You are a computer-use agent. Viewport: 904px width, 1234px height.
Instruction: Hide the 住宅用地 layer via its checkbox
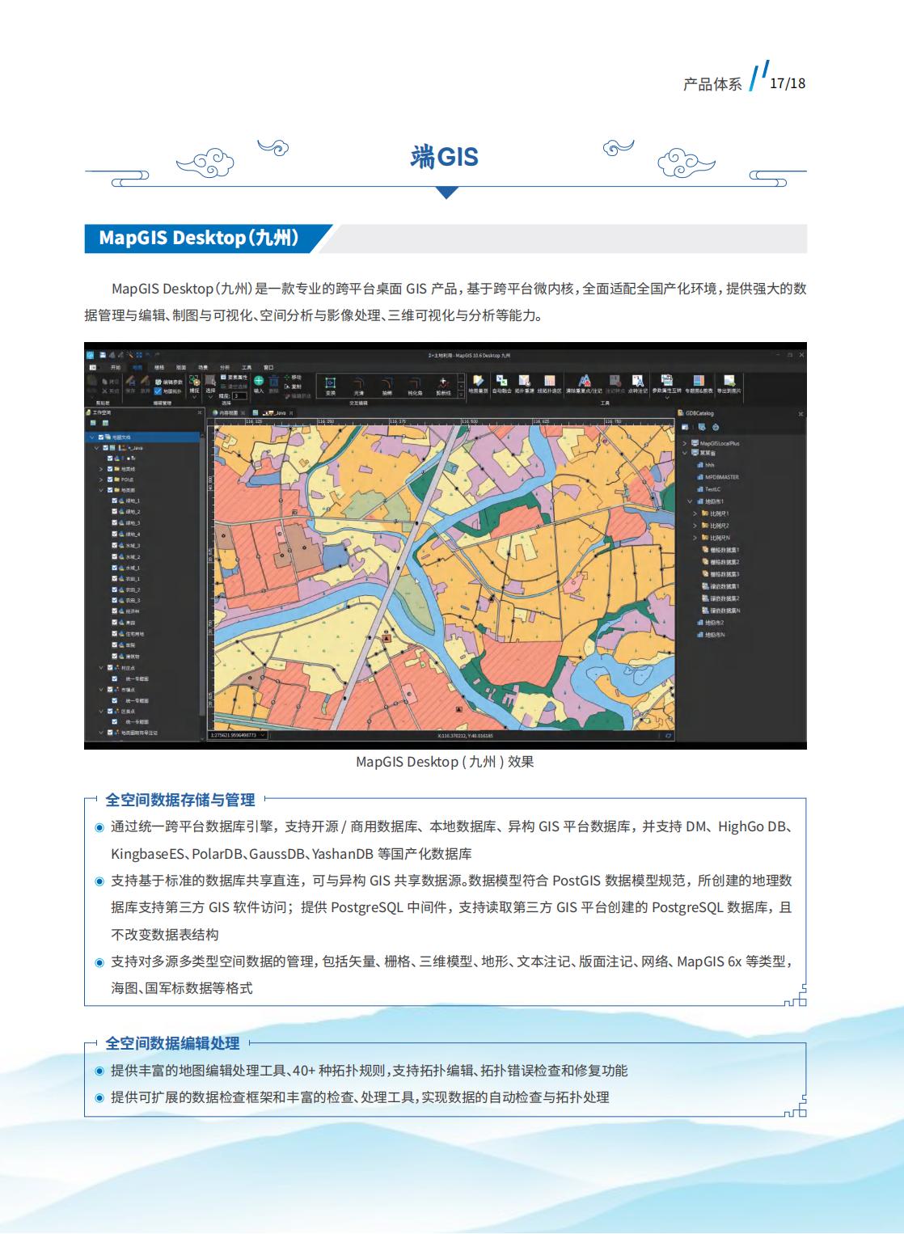(116, 634)
